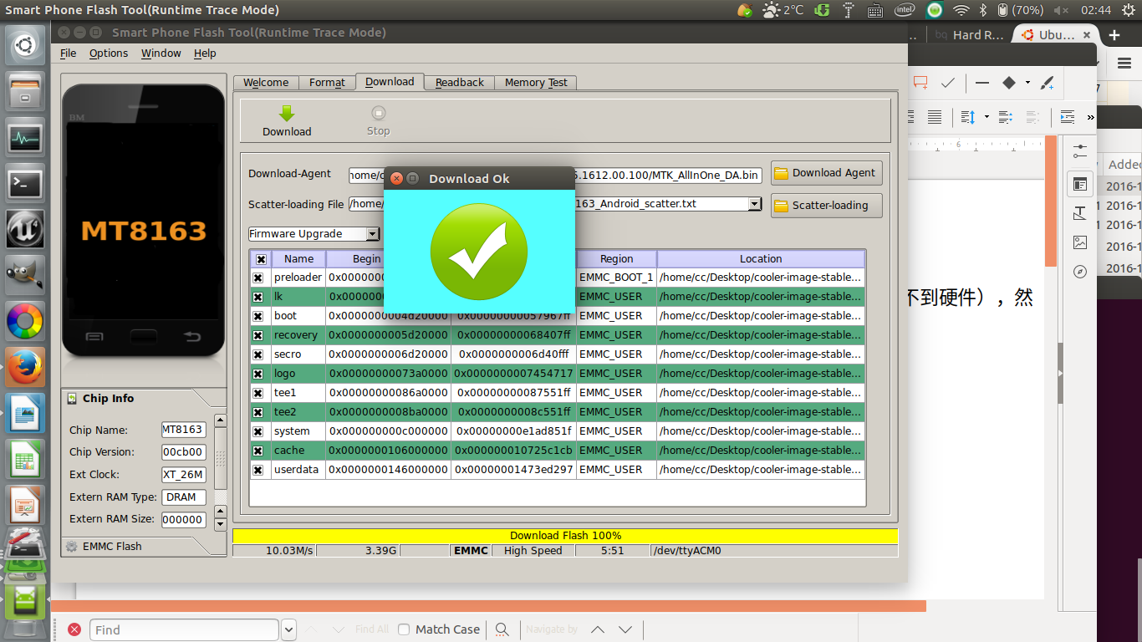Launch System Monitor from the dock
This screenshot has height=642, width=1142.
coord(25,136)
